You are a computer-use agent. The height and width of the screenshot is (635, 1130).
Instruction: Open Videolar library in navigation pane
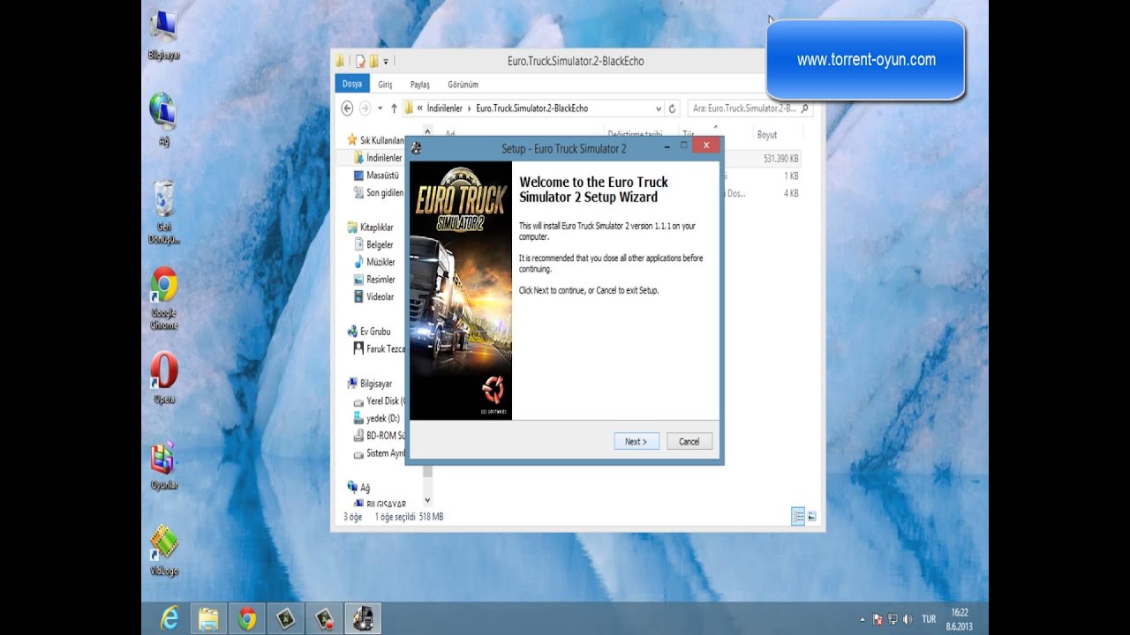point(373,297)
